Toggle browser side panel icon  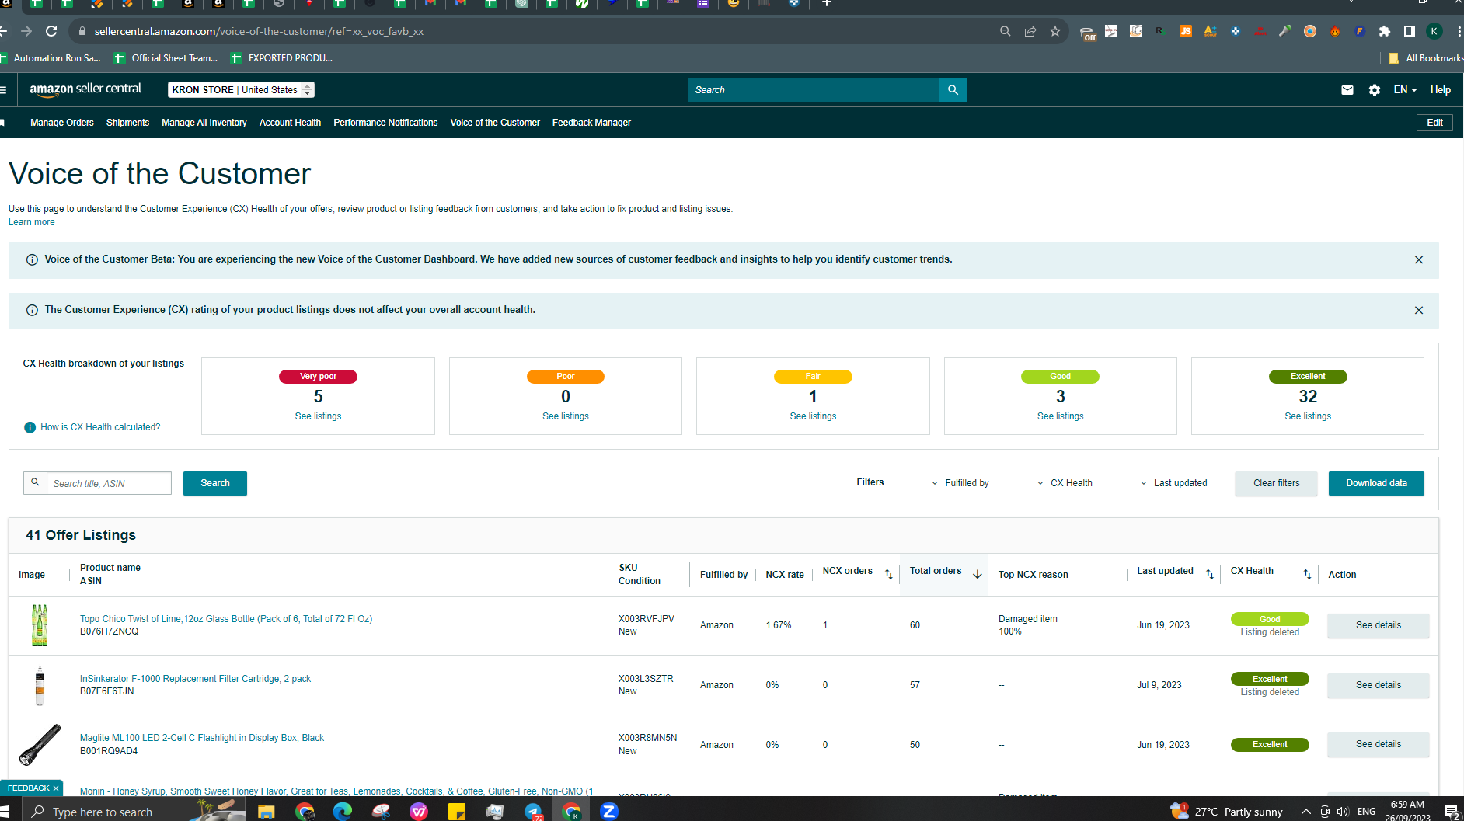pyautogui.click(x=1410, y=31)
